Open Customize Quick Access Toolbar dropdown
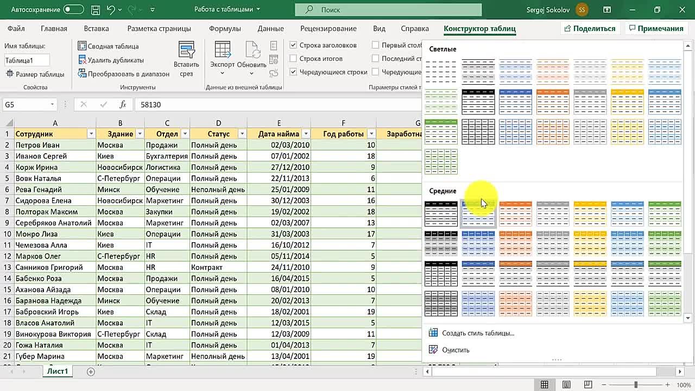Screen dimensions: 695x391 [152, 10]
